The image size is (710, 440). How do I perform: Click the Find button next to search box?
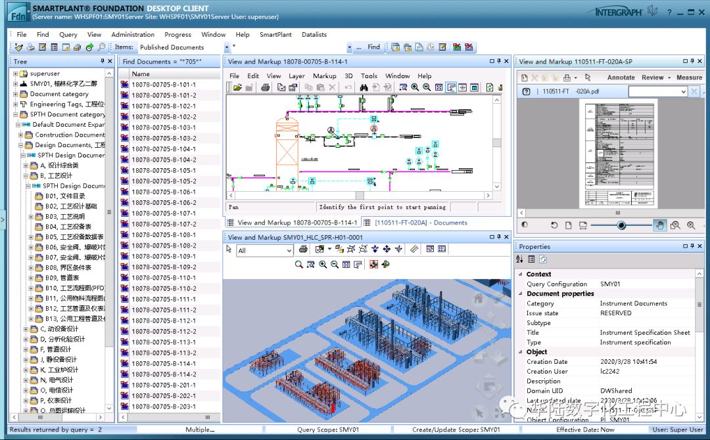(x=373, y=47)
